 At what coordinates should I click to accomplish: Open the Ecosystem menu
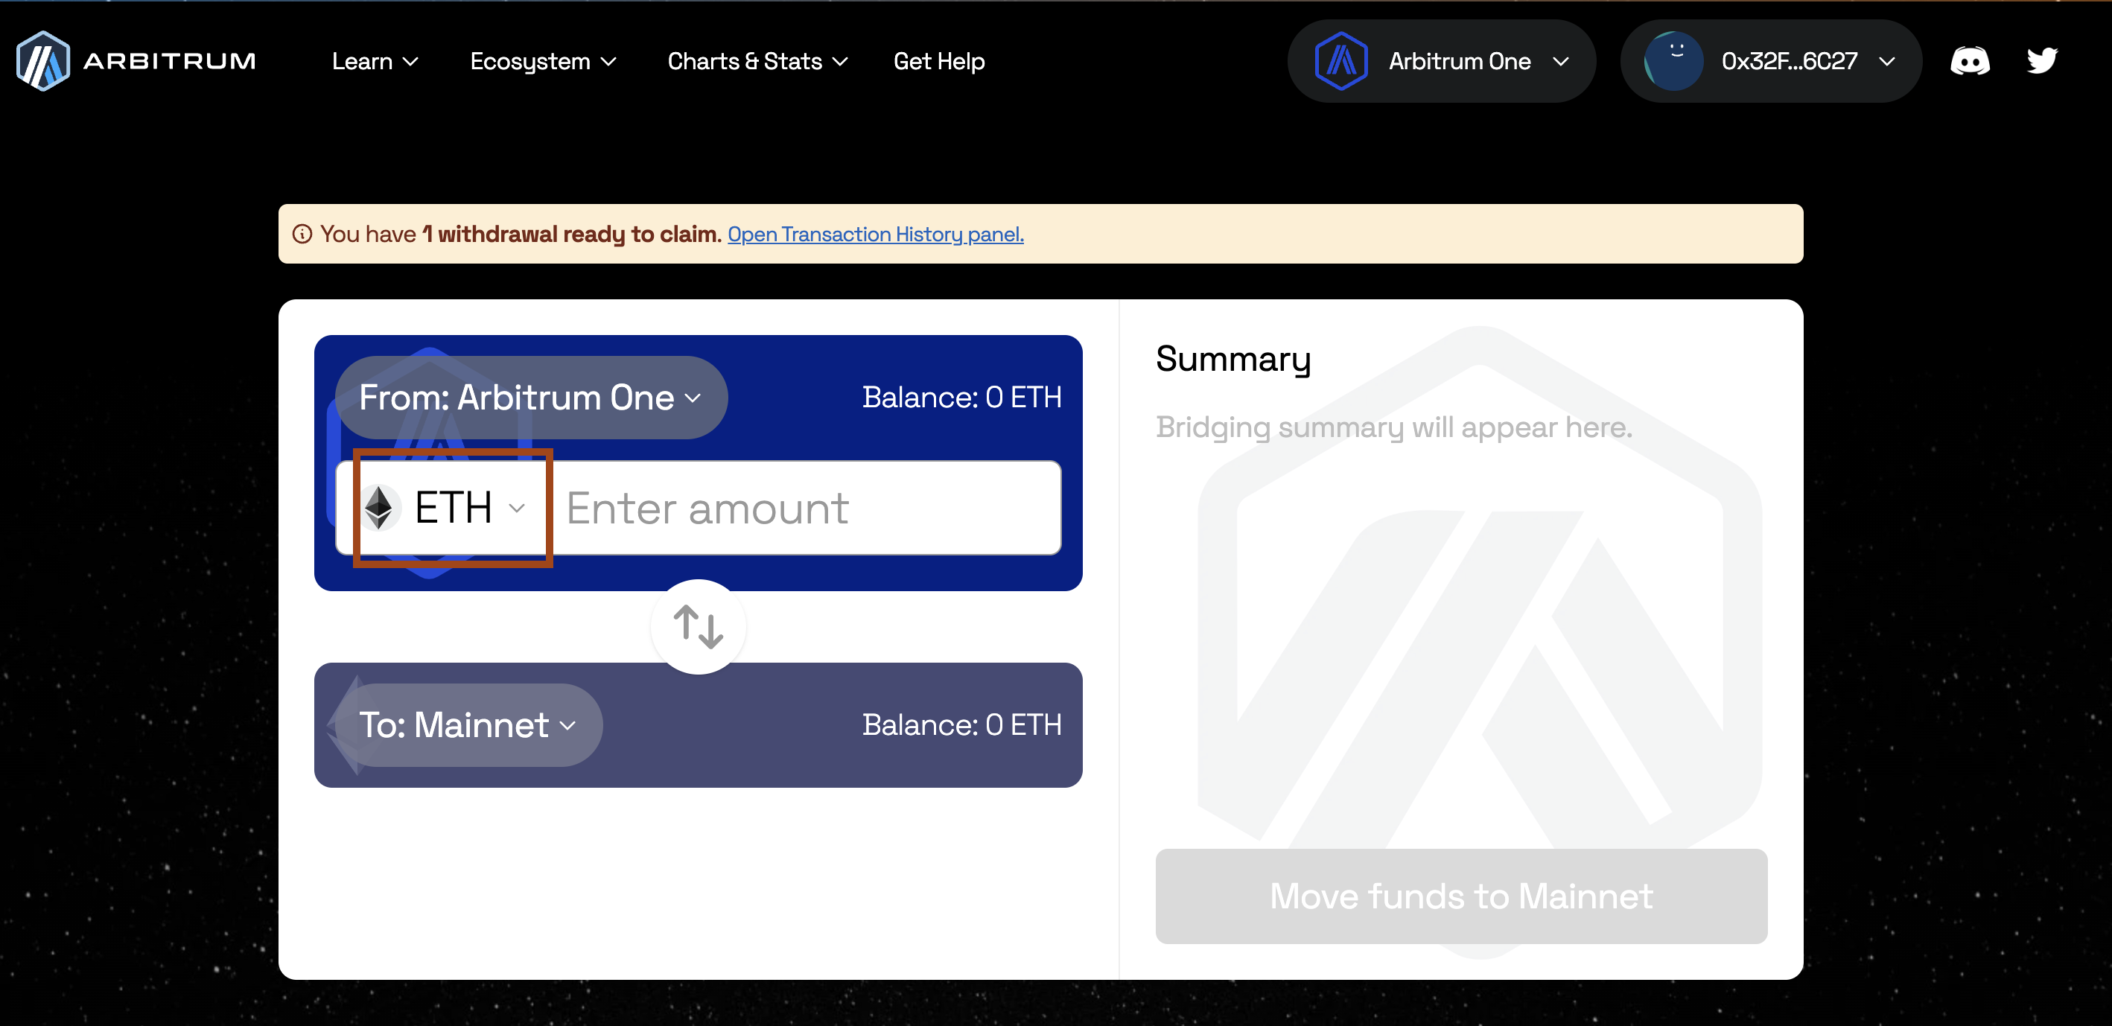538,60
